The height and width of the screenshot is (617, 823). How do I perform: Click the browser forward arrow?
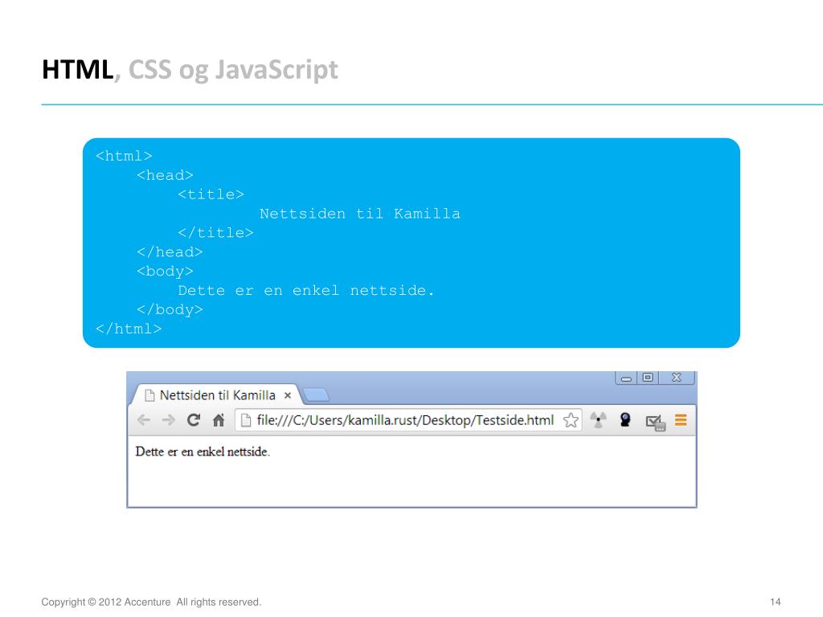(x=169, y=419)
